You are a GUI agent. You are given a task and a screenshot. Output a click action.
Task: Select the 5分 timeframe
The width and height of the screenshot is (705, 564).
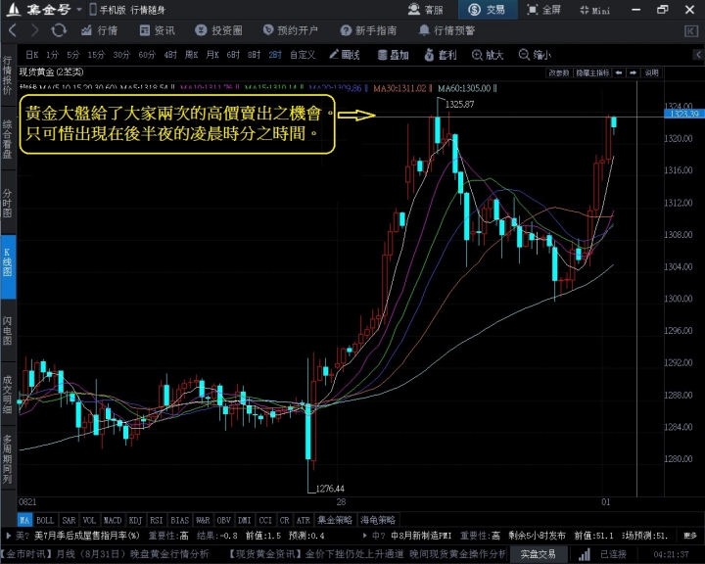(x=72, y=55)
